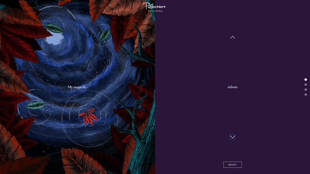310x174 pixels.
Task: Confirm choice with the SELECT button
Action: click(x=232, y=165)
